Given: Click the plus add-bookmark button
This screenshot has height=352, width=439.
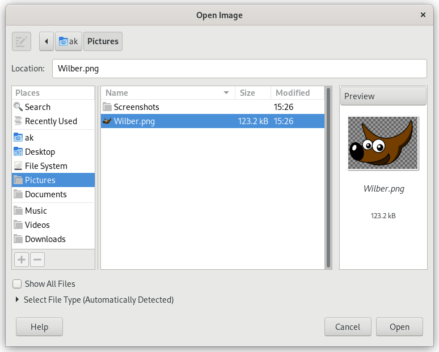Looking at the screenshot, I should (x=22, y=260).
